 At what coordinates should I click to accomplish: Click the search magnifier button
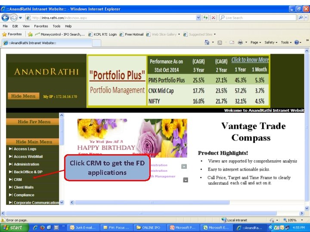click(x=301, y=18)
